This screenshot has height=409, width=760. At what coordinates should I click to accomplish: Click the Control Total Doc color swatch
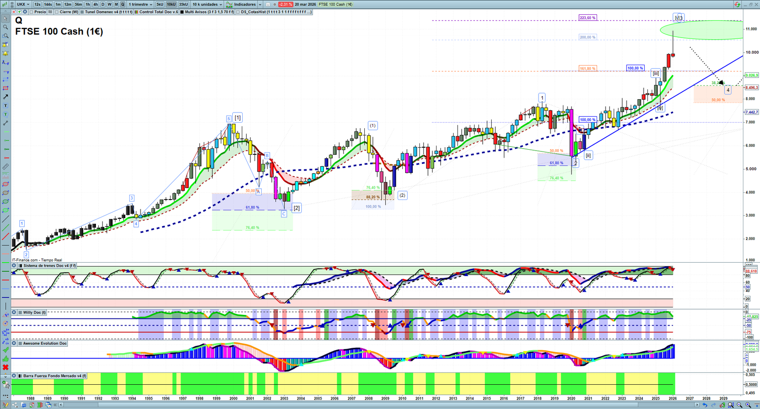(137, 12)
